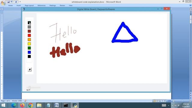192x108 pixels.
Task: Switch to Outline view button
Action: pyautogui.click(x=162, y=101)
